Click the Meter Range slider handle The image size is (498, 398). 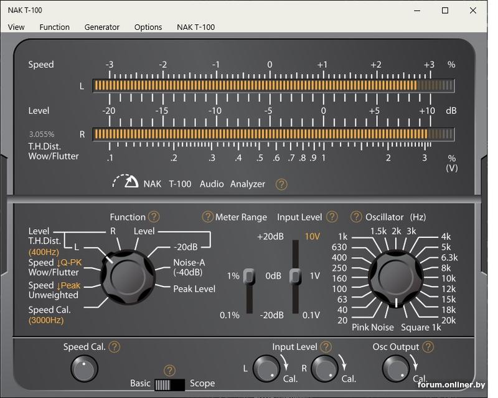pyautogui.click(x=249, y=276)
